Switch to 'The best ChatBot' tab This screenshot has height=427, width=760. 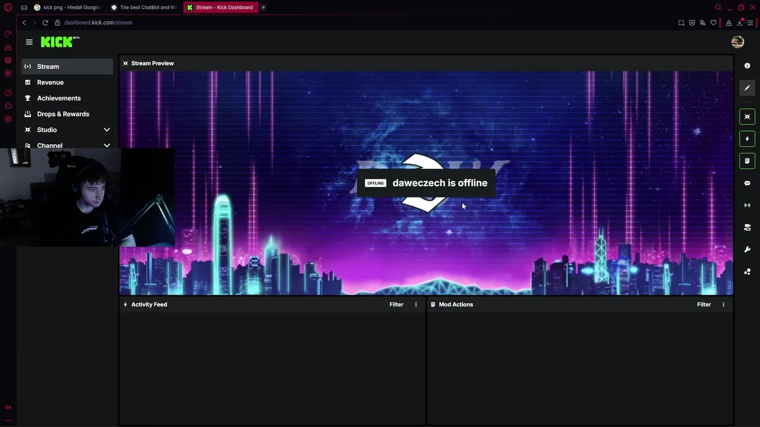(144, 7)
